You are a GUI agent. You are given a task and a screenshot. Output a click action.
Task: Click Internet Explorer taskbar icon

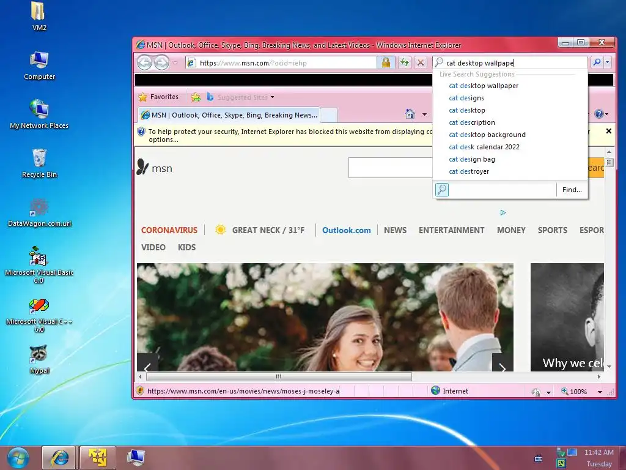tap(59, 457)
